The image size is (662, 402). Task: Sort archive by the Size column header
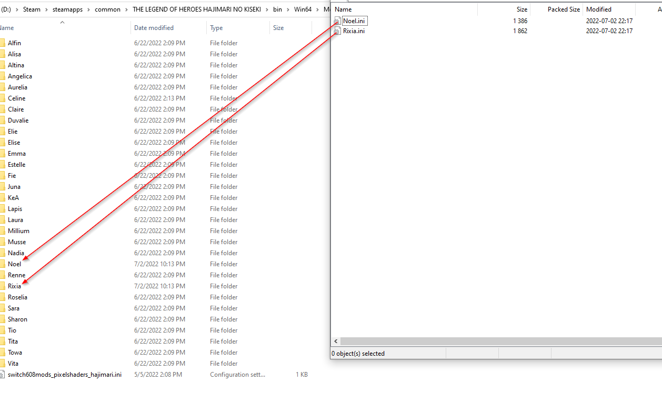click(521, 9)
